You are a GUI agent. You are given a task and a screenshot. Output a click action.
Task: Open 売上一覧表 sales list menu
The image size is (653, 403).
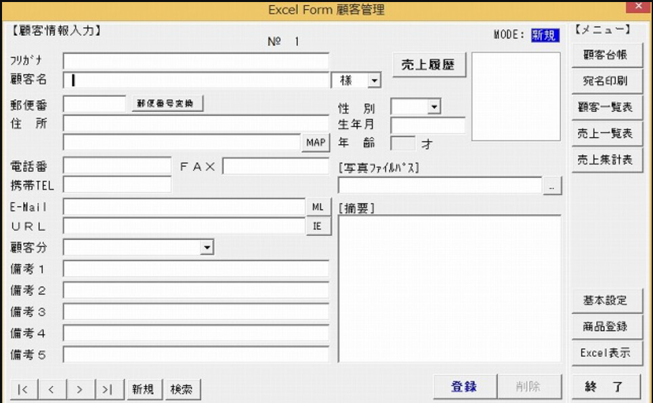(606, 133)
